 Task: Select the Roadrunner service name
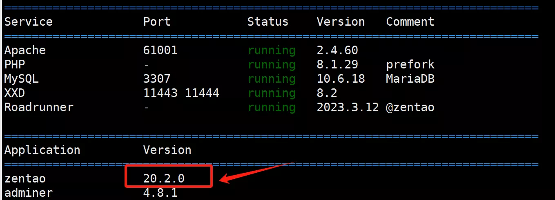point(39,107)
